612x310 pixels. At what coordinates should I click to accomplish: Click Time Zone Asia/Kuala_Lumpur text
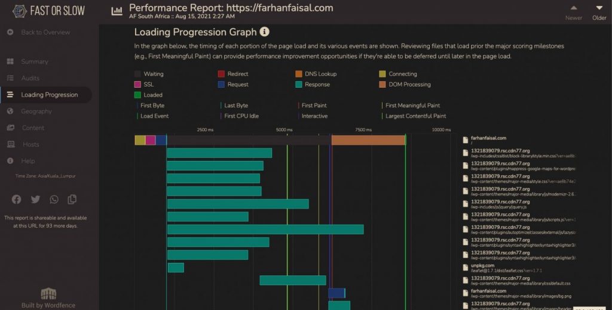[x=45, y=176]
